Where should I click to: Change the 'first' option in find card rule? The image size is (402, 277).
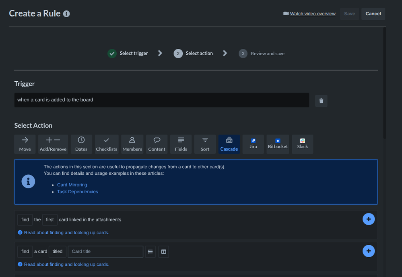click(x=49, y=219)
